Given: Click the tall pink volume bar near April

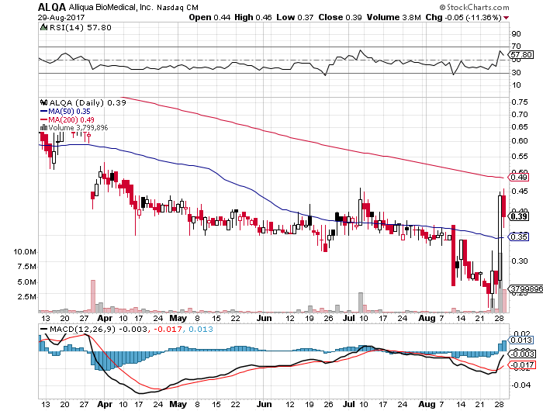Looking at the screenshot, I should tap(92, 295).
